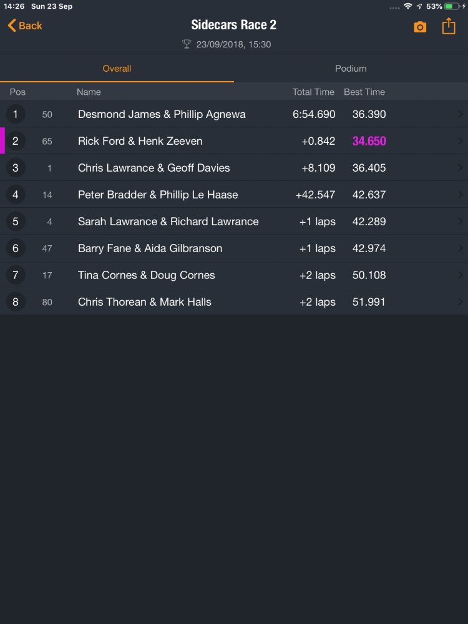Viewport: 468px width, 624px height.
Task: Select position 8 circle badge
Action: coord(16,302)
